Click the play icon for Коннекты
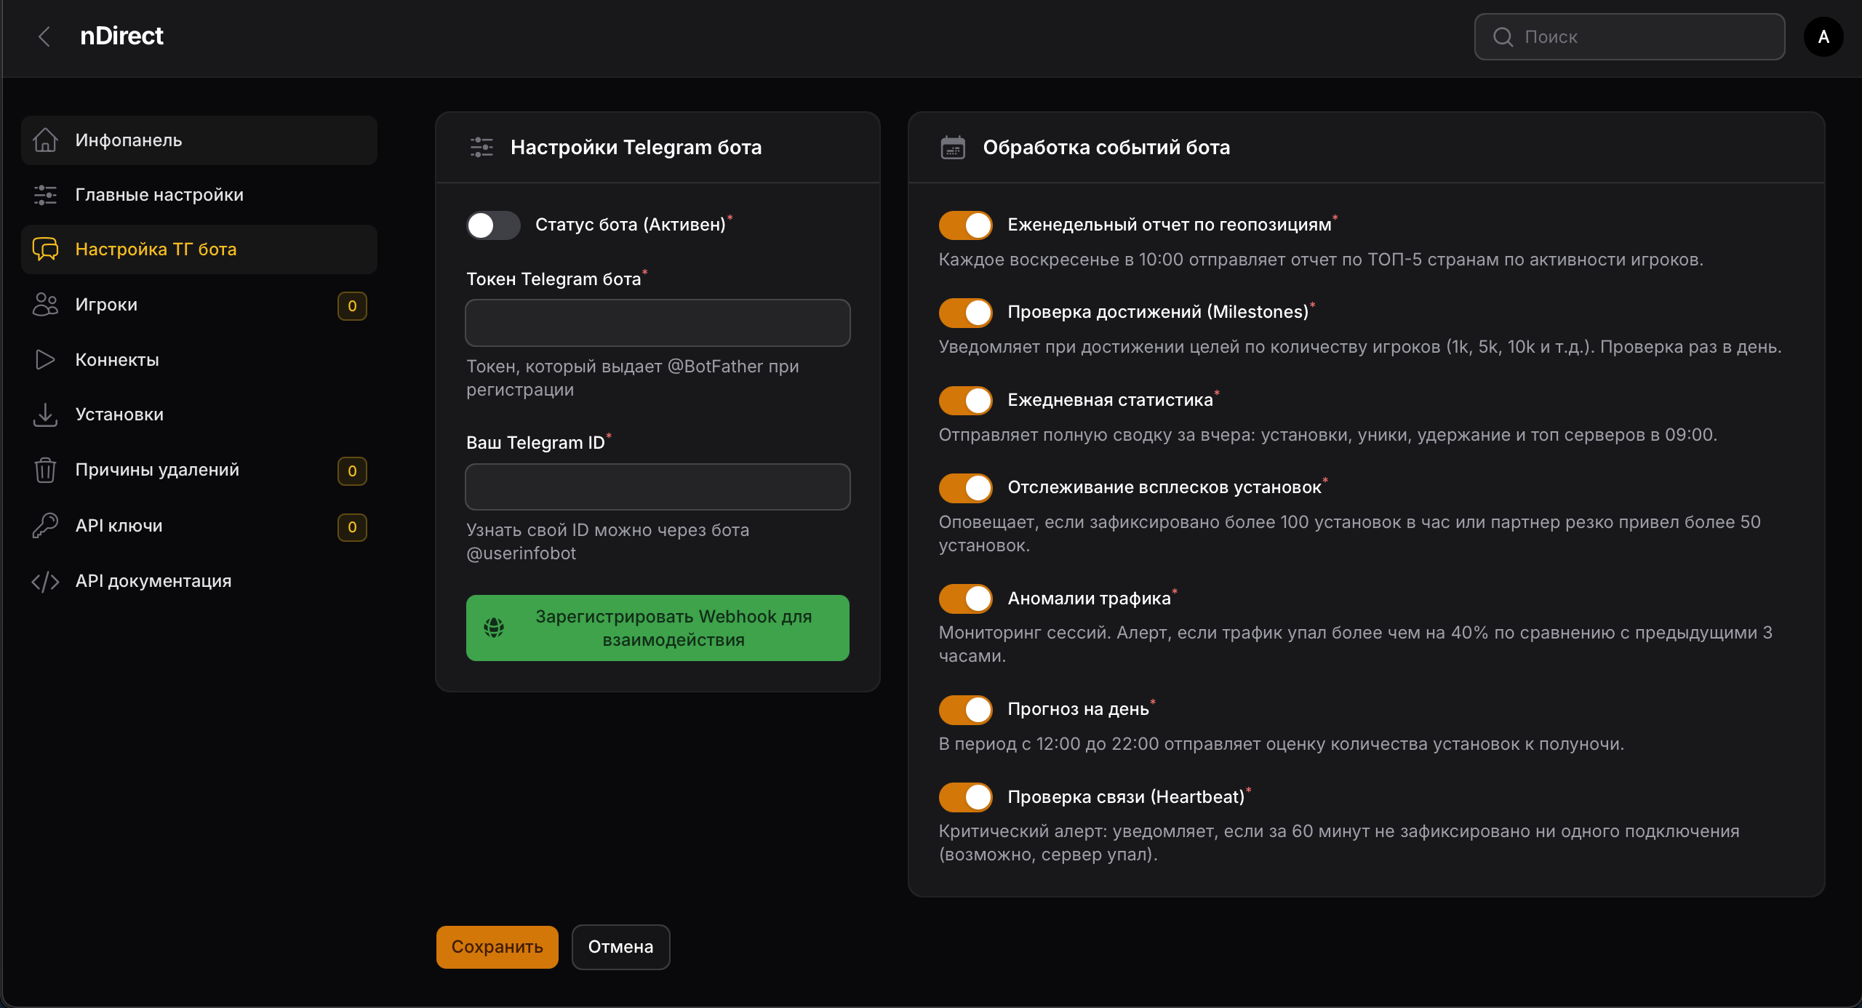The height and width of the screenshot is (1008, 1862). coord(45,359)
